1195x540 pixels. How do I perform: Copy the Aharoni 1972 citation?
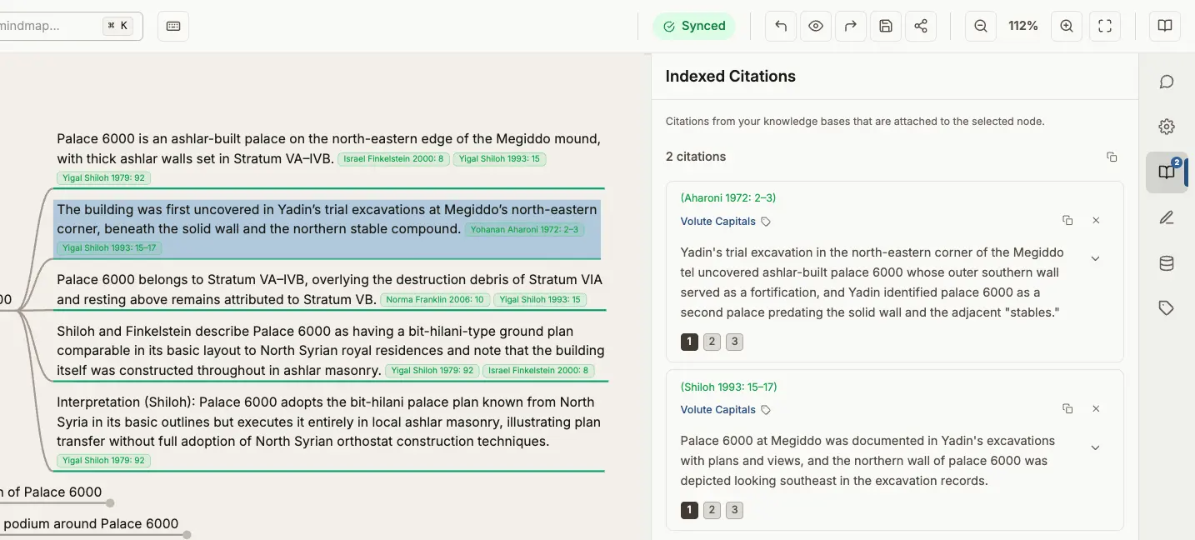point(1067,221)
